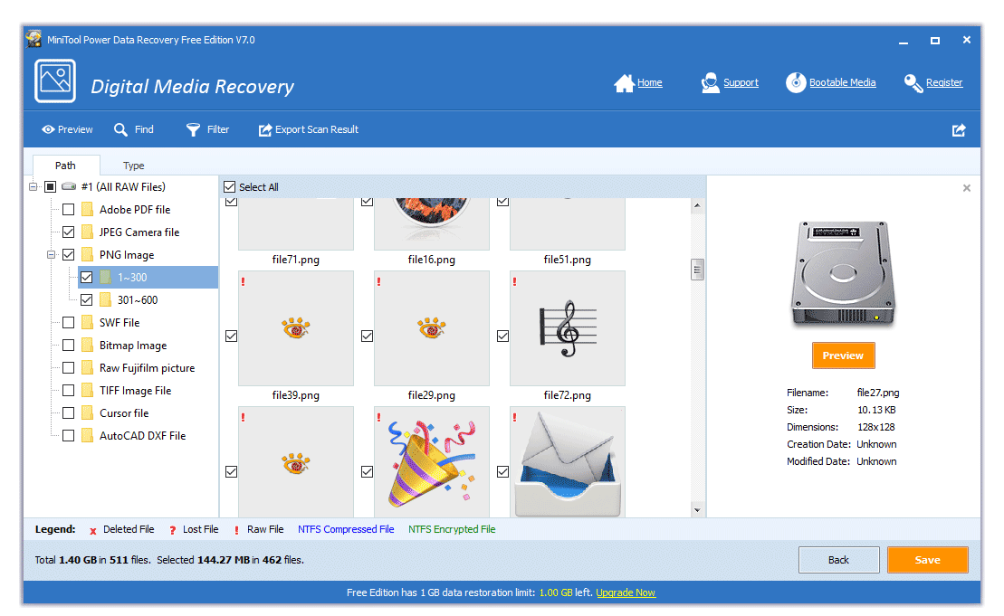Click the scroll down arrow in file list
This screenshot has height=616, width=1004.
(697, 510)
